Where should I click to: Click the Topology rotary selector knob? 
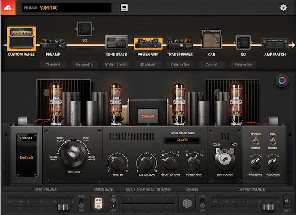tap(73, 153)
